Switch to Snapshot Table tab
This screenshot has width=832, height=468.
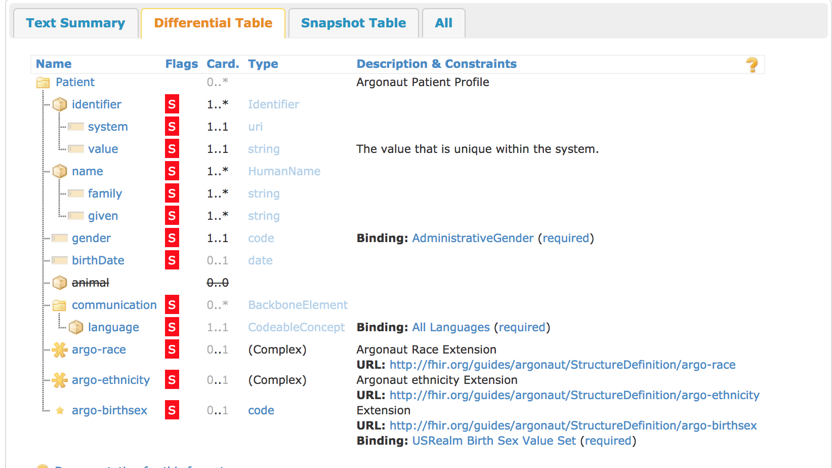[x=353, y=23]
